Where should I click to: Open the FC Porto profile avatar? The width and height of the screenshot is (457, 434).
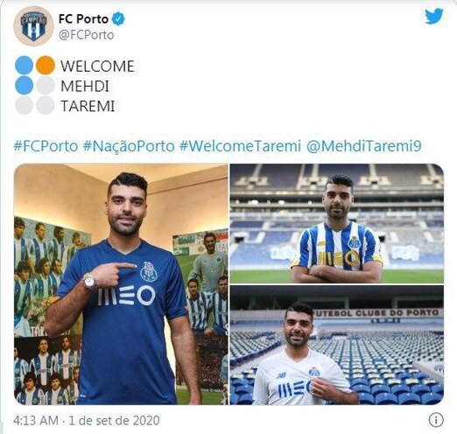(33, 26)
